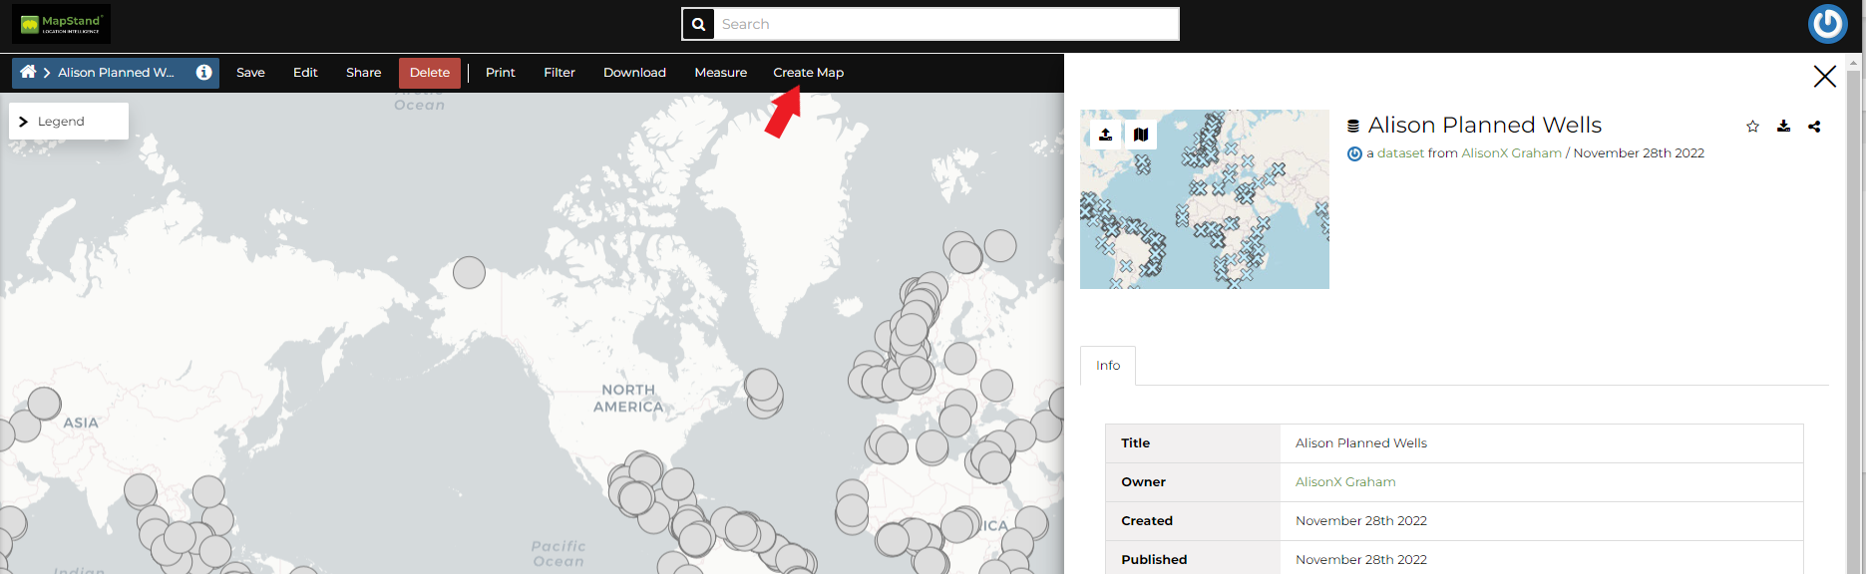Favorite the dataset with the star icon

(1752, 127)
